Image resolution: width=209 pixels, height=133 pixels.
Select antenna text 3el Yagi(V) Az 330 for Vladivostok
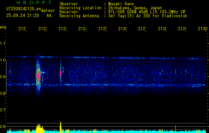(148, 16)
